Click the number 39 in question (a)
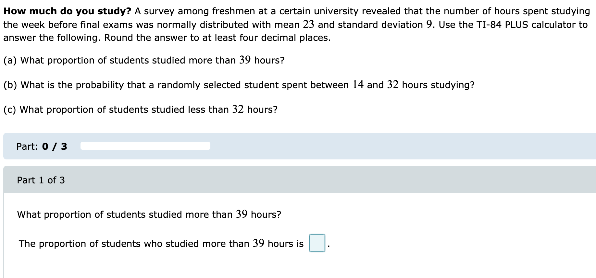 (245, 60)
